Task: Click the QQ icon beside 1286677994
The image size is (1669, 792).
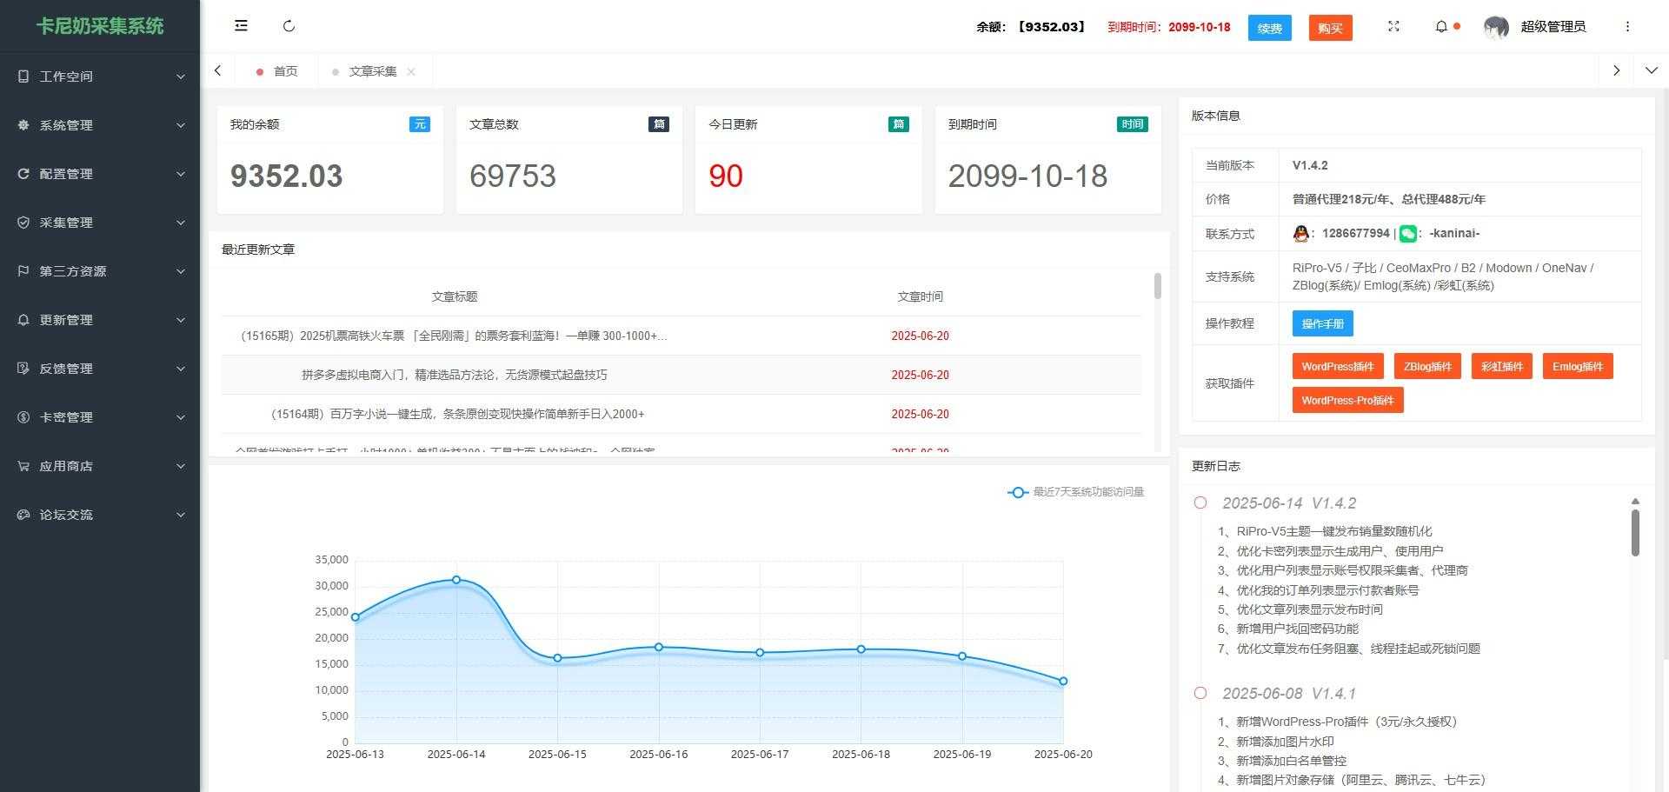Action: click(x=1299, y=233)
